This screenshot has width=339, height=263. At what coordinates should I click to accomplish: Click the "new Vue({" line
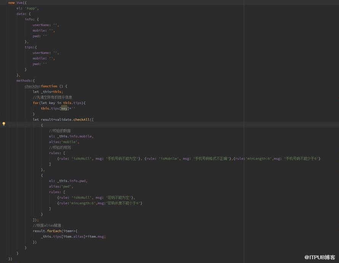[17, 3]
